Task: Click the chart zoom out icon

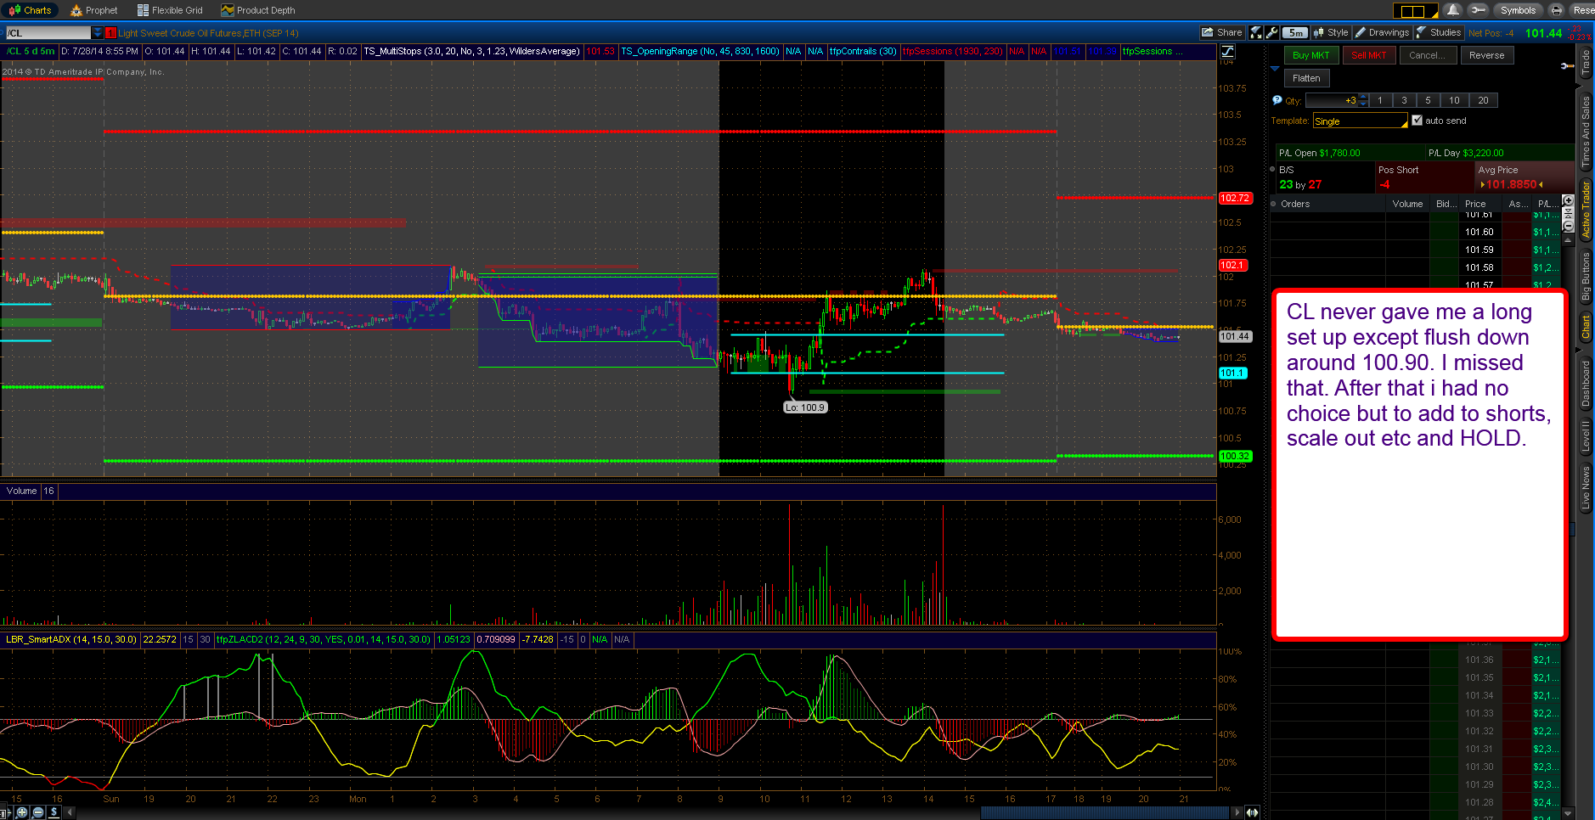Action: 37,812
